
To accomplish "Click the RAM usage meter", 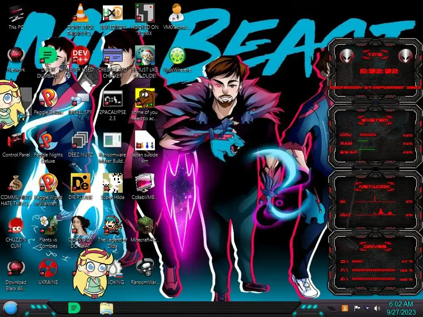I will [363, 141].
